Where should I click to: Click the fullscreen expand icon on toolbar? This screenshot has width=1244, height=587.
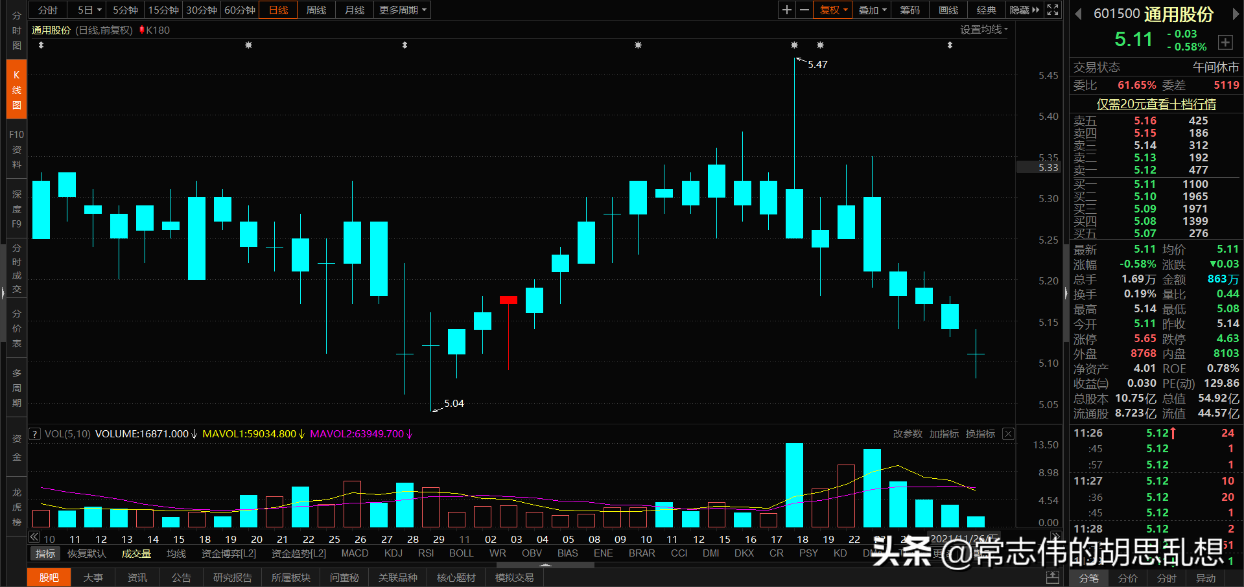1051,10
